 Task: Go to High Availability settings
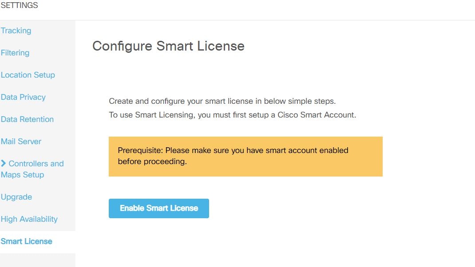[29, 219]
